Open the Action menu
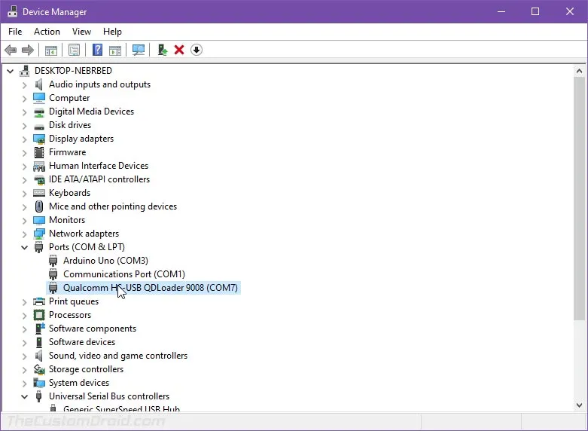The image size is (588, 431). (x=47, y=32)
